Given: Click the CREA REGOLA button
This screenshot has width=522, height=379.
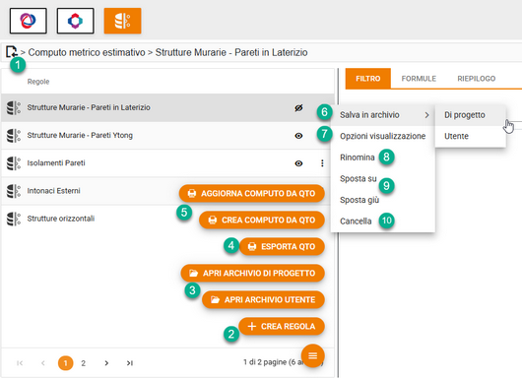Looking at the screenshot, I should [282, 327].
